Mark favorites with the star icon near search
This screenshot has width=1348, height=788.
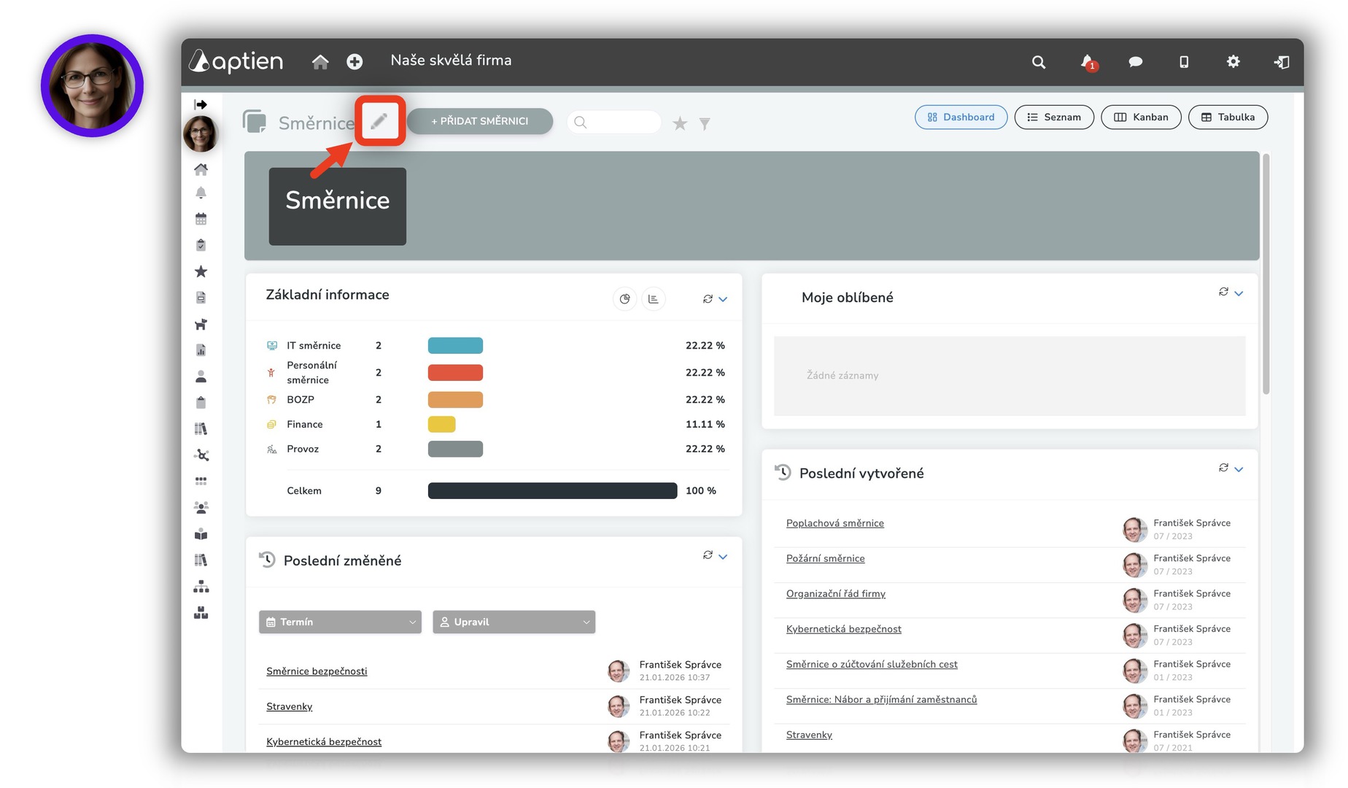pyautogui.click(x=680, y=123)
